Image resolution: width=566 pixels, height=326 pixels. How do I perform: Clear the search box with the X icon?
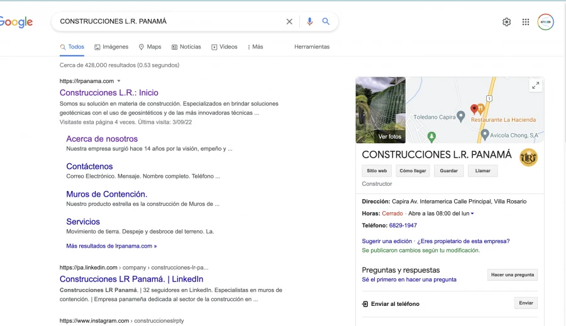[x=289, y=21]
